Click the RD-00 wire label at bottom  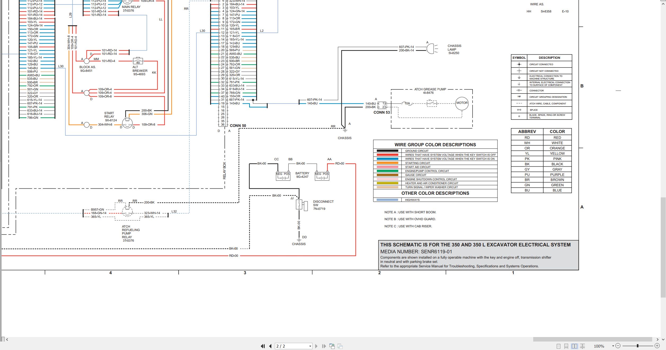pyautogui.click(x=233, y=256)
